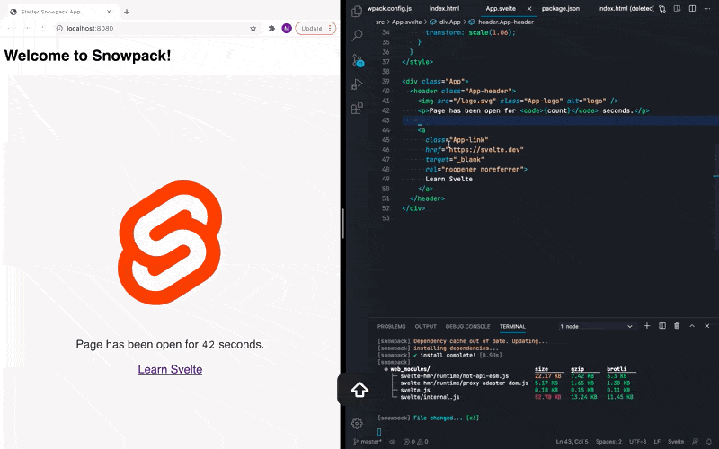Open Source Control view in activity bar

point(357,60)
